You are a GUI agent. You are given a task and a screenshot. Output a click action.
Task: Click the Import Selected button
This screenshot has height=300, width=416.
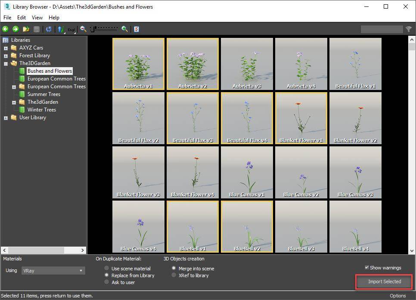point(384,281)
